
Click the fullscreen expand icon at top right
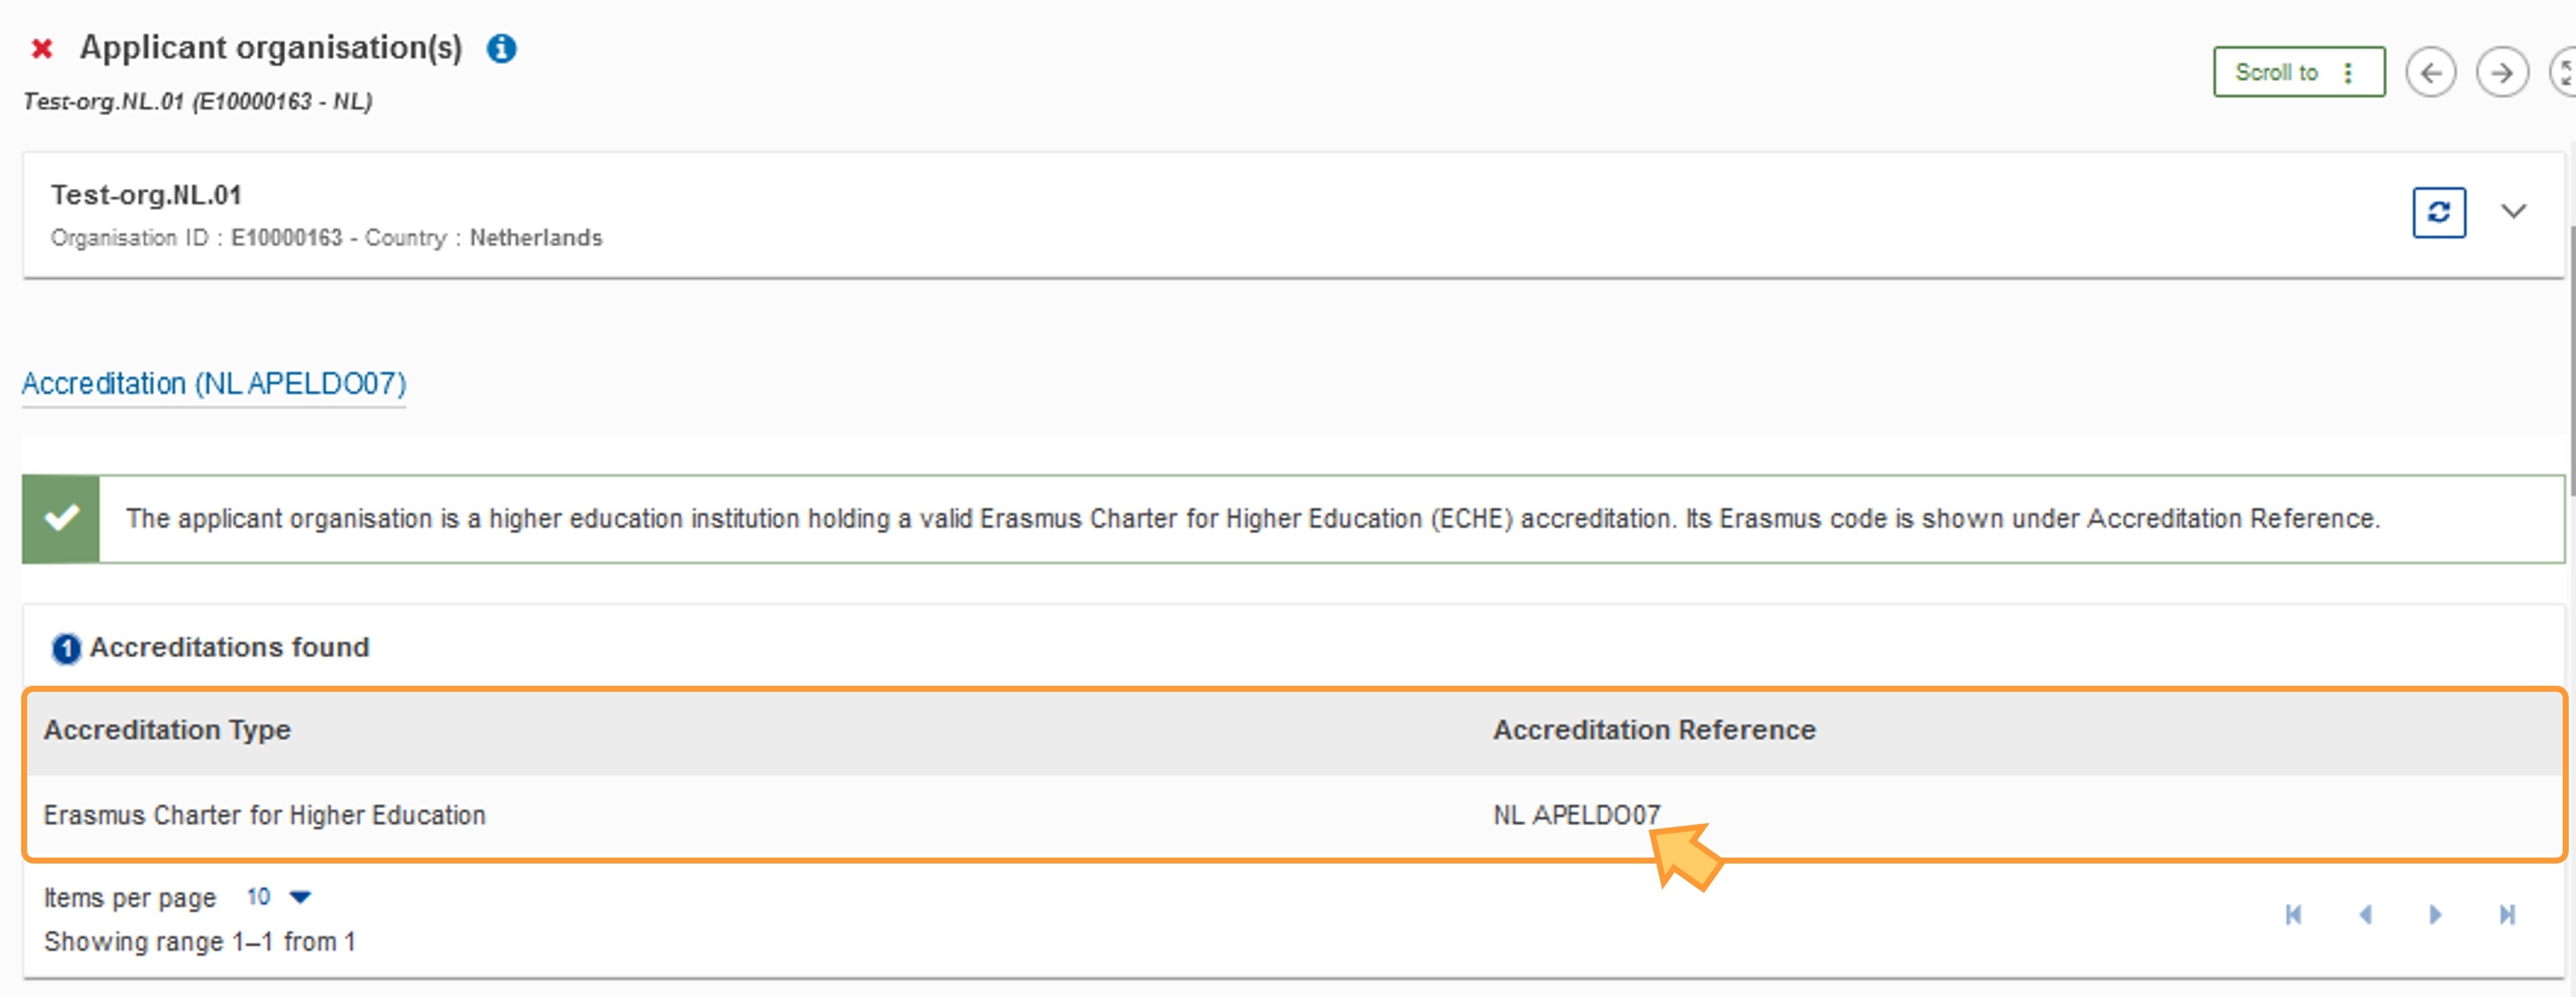[2565, 73]
